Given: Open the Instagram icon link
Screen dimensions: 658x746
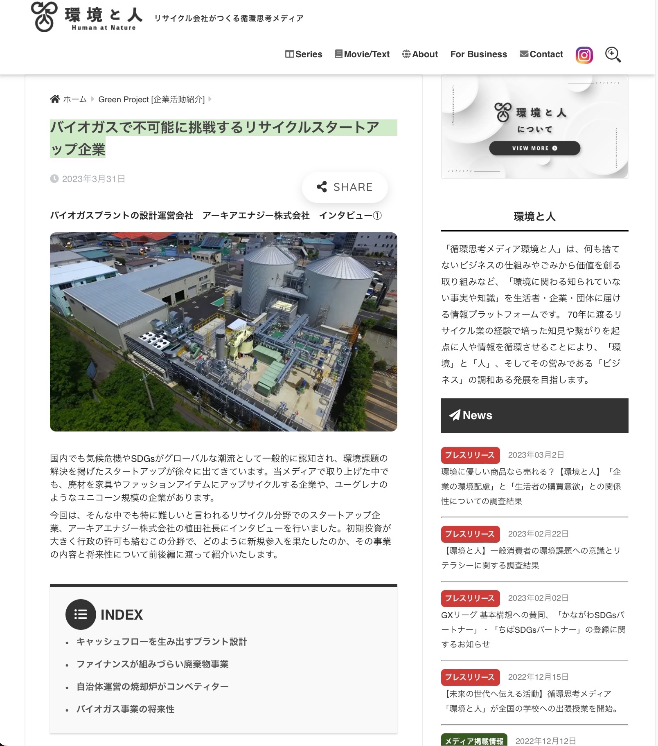Looking at the screenshot, I should (x=584, y=55).
